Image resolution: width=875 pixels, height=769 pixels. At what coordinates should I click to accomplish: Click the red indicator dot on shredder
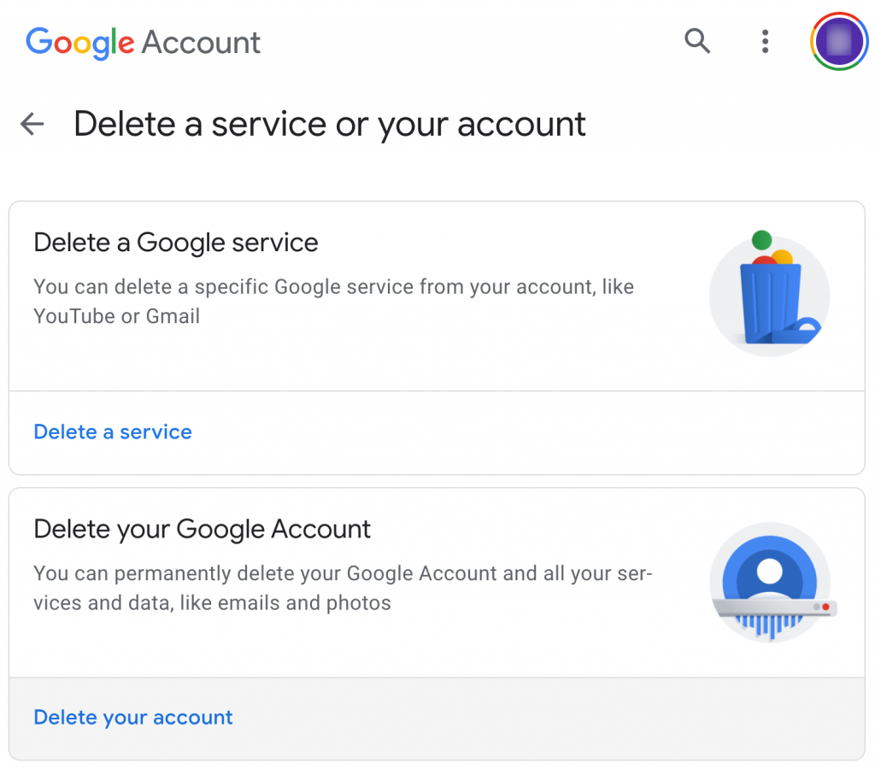tap(826, 607)
